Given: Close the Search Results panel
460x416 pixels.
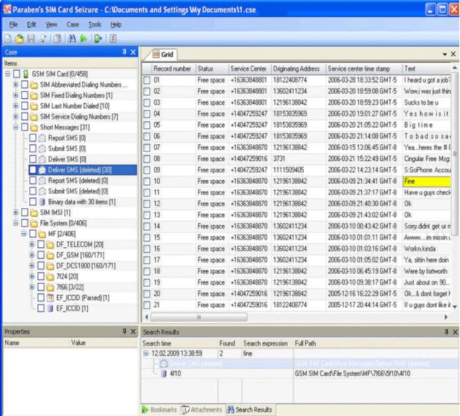Looking at the screenshot, I should click(x=455, y=332).
